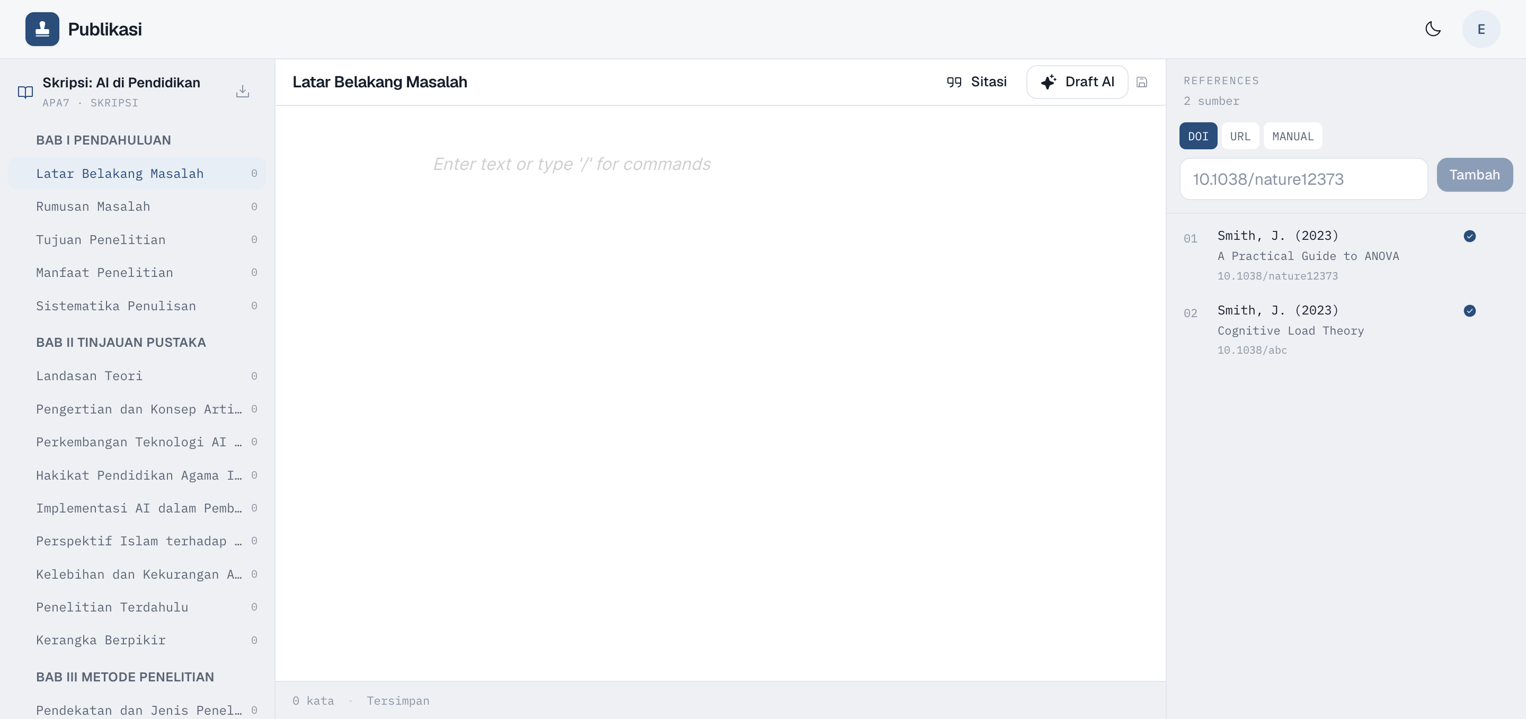Open the Pengertian dan Konsep section
The image size is (1526, 719).
click(x=137, y=409)
